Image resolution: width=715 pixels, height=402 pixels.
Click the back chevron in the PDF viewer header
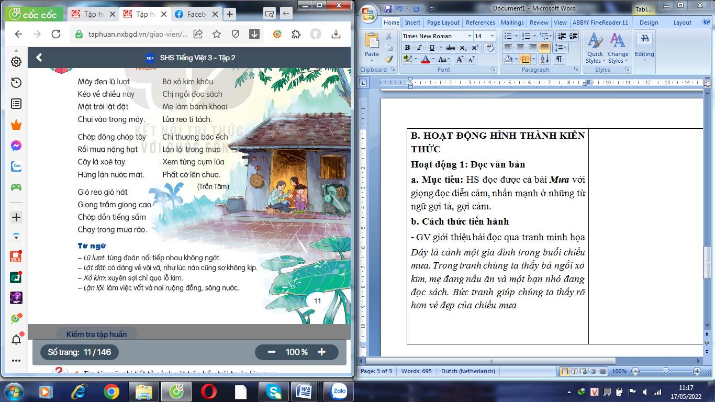coord(39,58)
